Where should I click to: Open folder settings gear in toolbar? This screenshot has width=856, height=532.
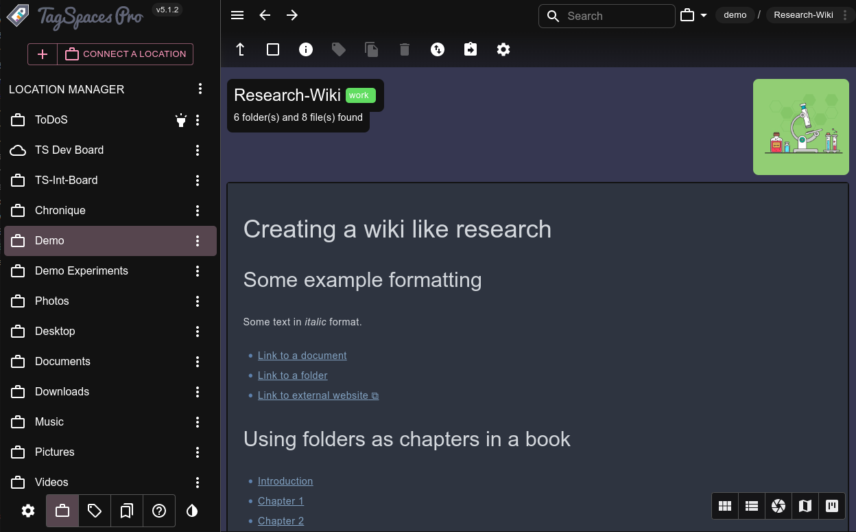[x=503, y=49]
